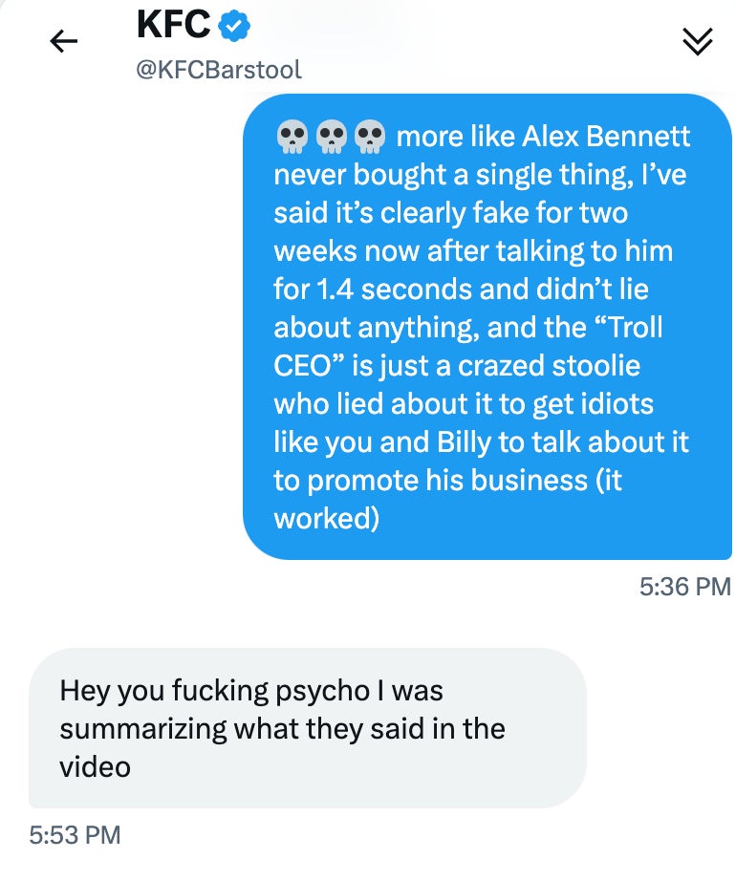
Task: Click the first skull emoji
Action: click(x=290, y=138)
